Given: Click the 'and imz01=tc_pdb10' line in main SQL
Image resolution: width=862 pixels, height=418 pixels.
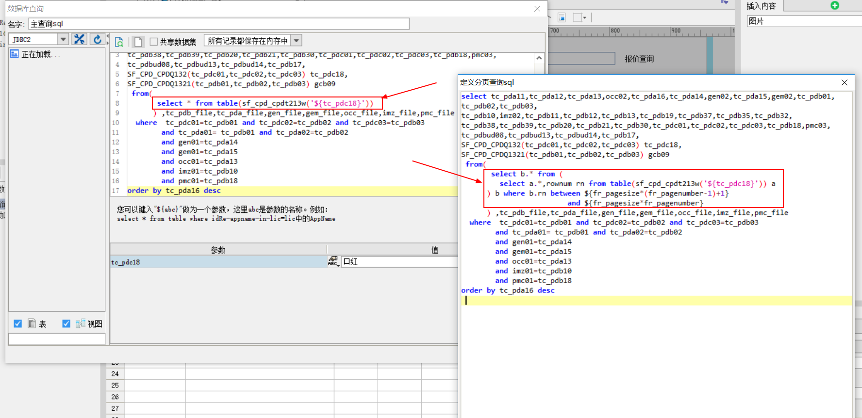Looking at the screenshot, I should click(x=199, y=171).
